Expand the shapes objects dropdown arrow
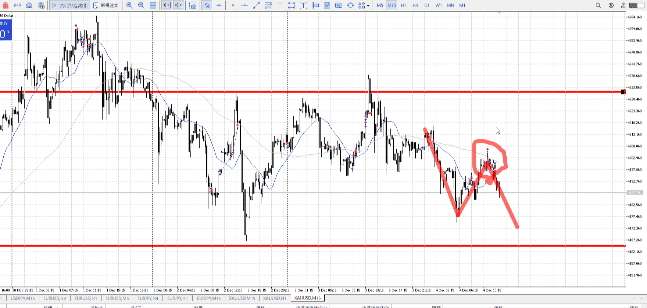This screenshot has width=647, height=308. coord(368,6)
